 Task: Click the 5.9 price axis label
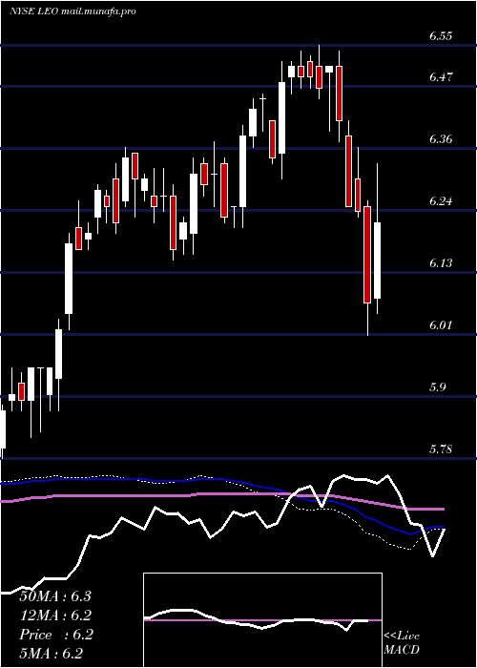tap(437, 387)
